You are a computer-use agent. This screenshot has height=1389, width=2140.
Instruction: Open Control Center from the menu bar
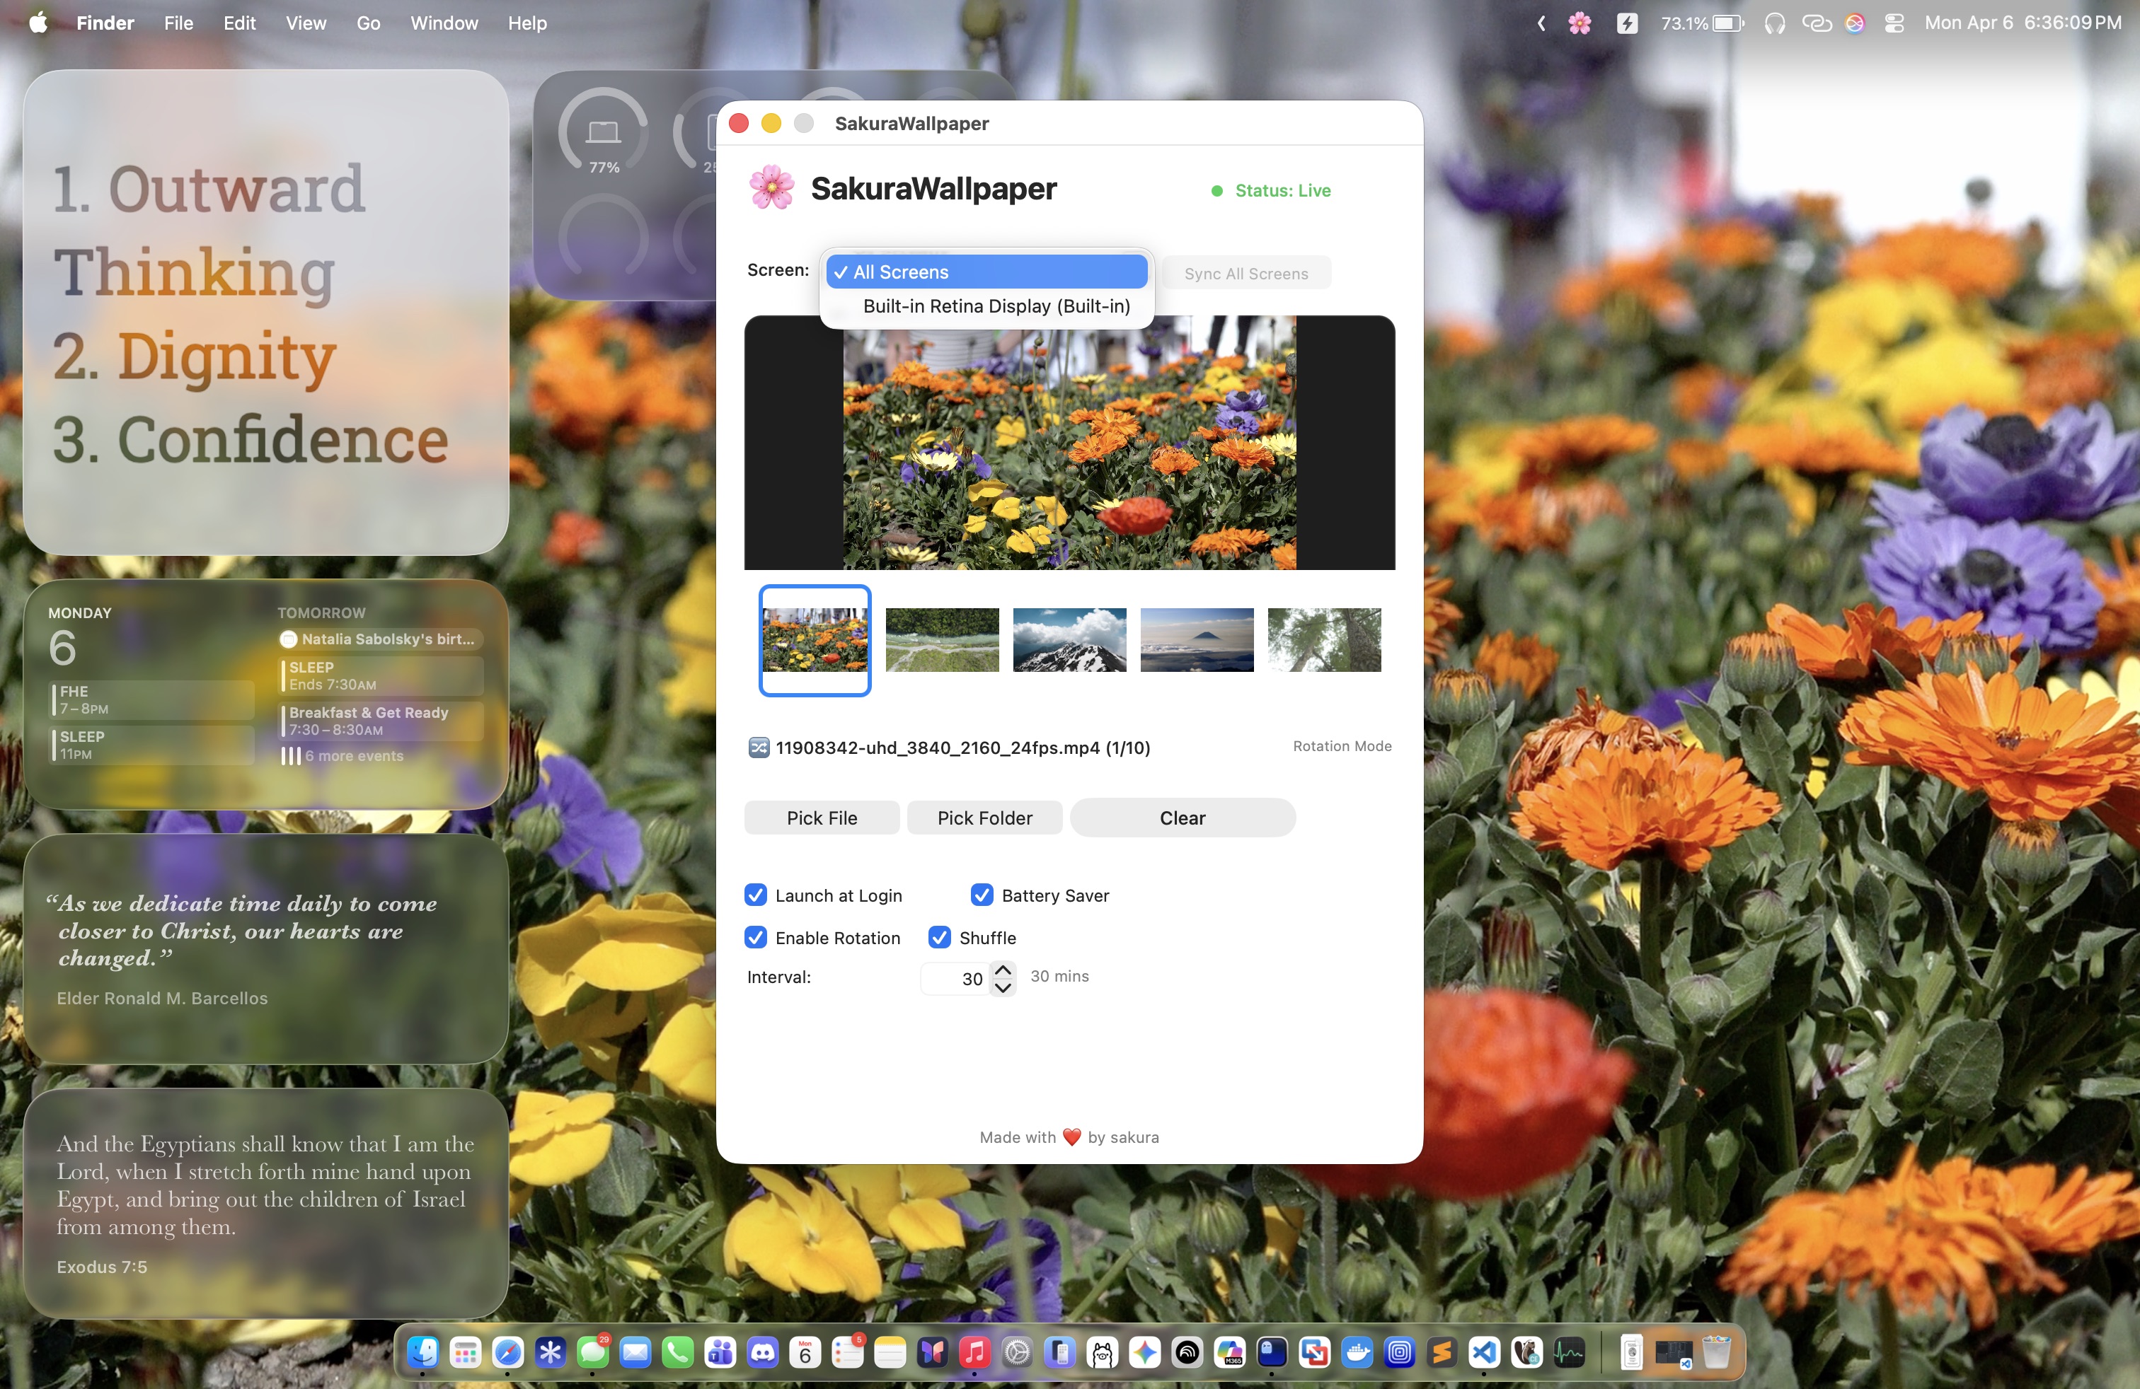pyautogui.click(x=1894, y=23)
